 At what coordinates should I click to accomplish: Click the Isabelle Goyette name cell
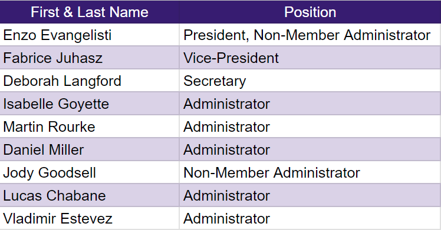(x=90, y=104)
